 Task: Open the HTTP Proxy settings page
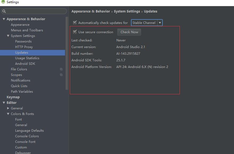click(x=24, y=47)
